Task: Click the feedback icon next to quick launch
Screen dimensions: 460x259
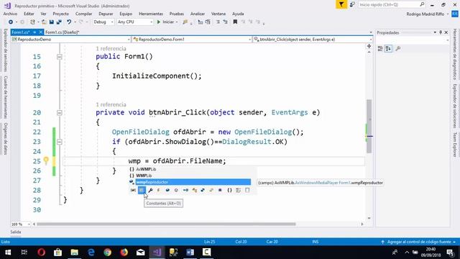Action: point(352,4)
